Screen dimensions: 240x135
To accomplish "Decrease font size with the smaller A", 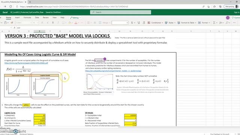I will [x=48, y=22].
